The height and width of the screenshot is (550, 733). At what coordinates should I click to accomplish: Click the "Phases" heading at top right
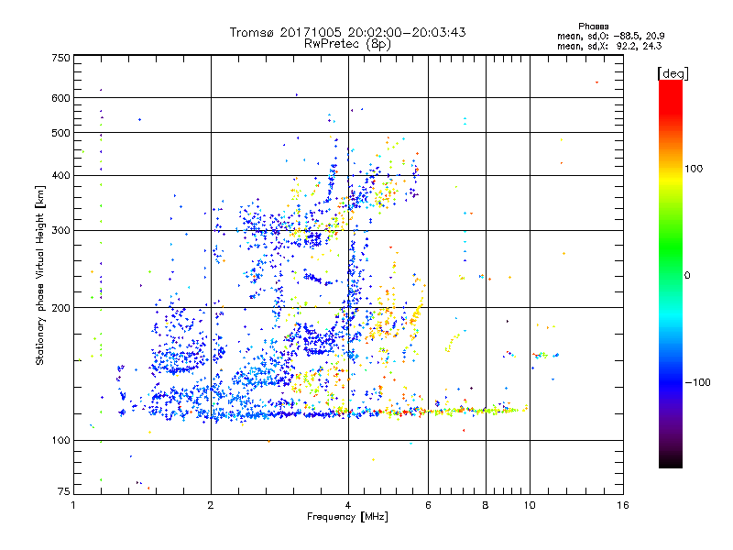tap(593, 27)
